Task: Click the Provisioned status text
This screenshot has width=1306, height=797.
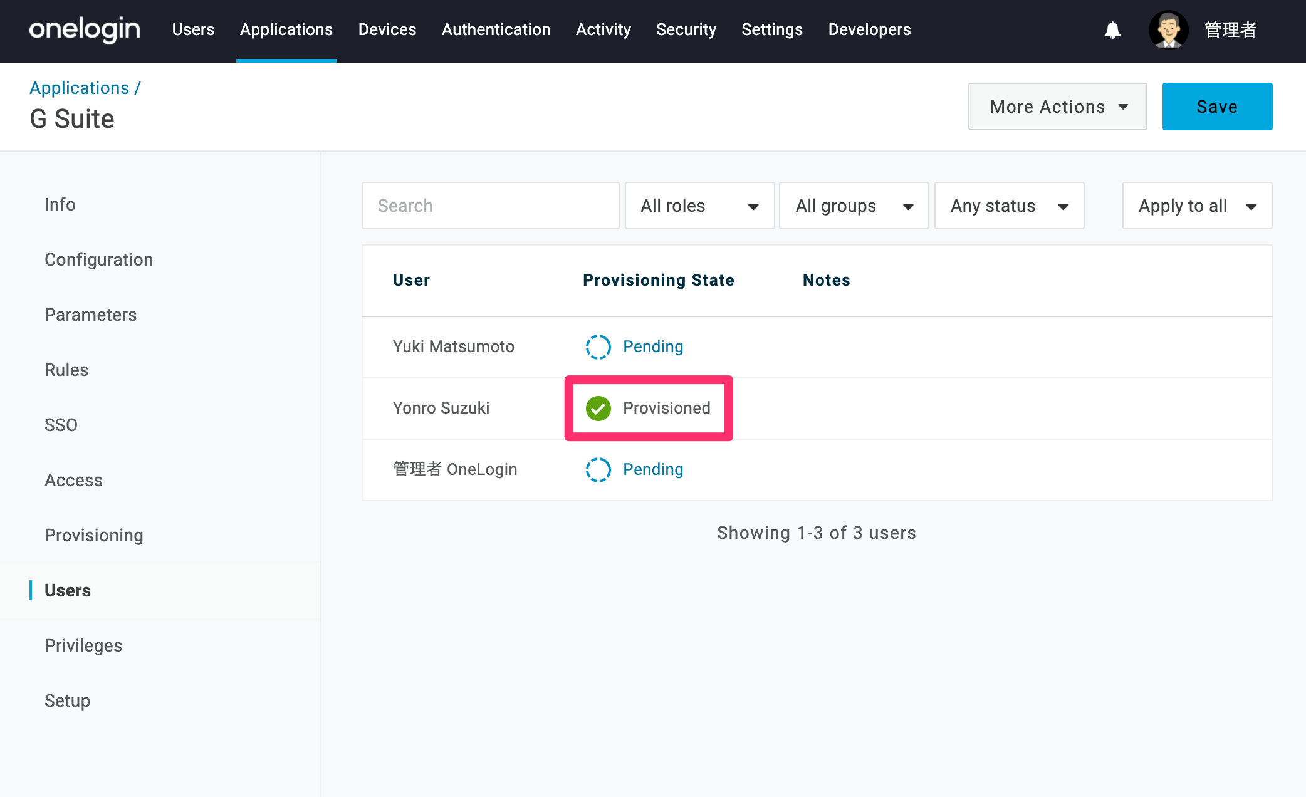Action: [667, 408]
